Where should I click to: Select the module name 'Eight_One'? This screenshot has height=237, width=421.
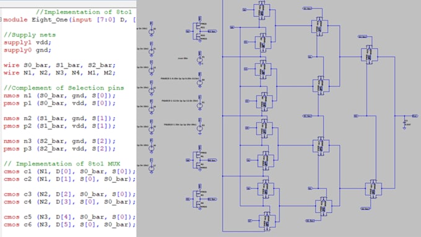(50, 20)
